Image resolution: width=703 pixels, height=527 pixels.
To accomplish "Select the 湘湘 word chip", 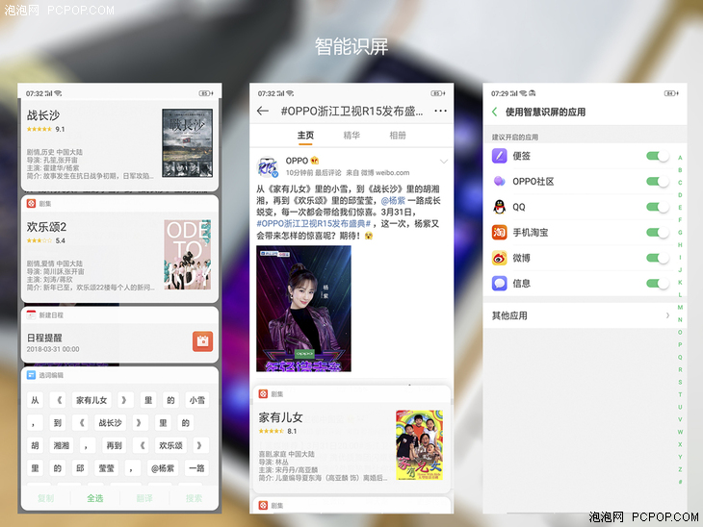I will coord(62,445).
